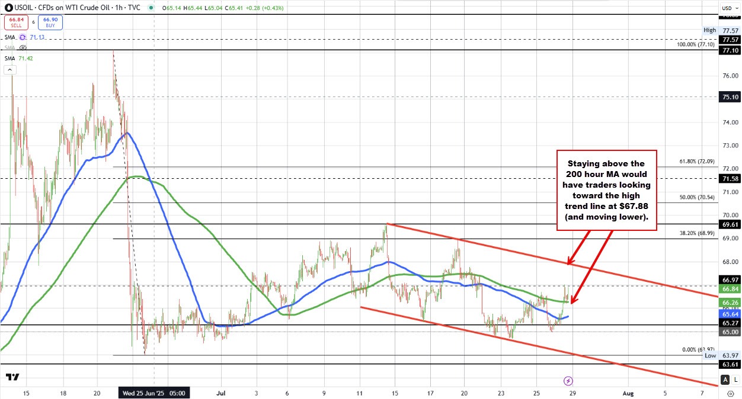Click the 38.20% (68.99) Fibonacci label

pyautogui.click(x=697, y=233)
